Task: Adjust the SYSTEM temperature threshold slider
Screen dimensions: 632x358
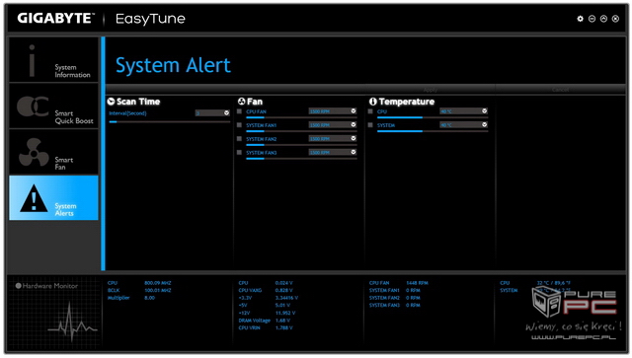Action: click(x=433, y=131)
